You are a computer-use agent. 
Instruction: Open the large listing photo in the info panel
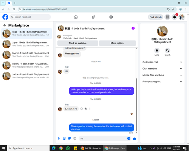pyautogui.click(x=162, y=31)
